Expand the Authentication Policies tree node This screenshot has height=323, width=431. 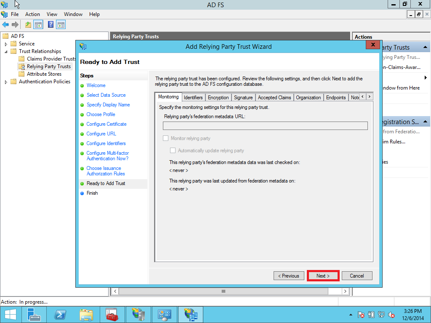tap(6, 82)
